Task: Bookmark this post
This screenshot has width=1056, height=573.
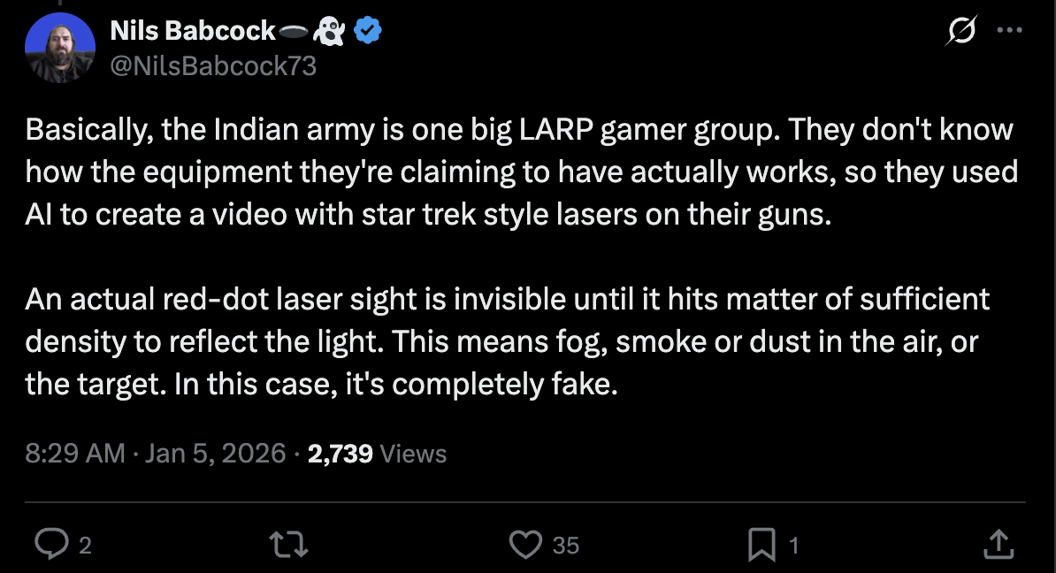Action: 761,545
